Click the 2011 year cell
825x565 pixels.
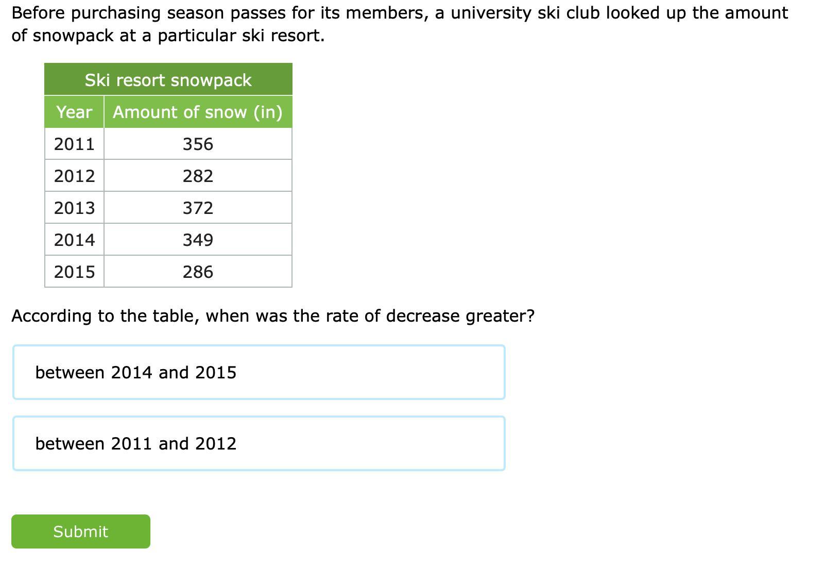click(74, 144)
